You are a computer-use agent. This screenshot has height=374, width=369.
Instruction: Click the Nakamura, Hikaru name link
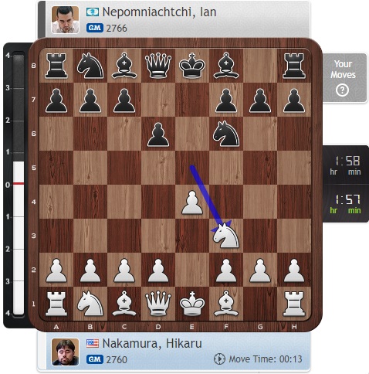point(152,344)
